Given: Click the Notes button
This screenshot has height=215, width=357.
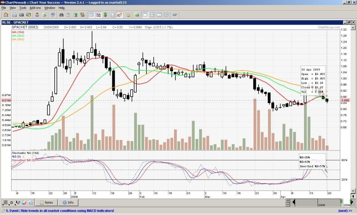Looking at the screenshot, I should coord(46,202).
